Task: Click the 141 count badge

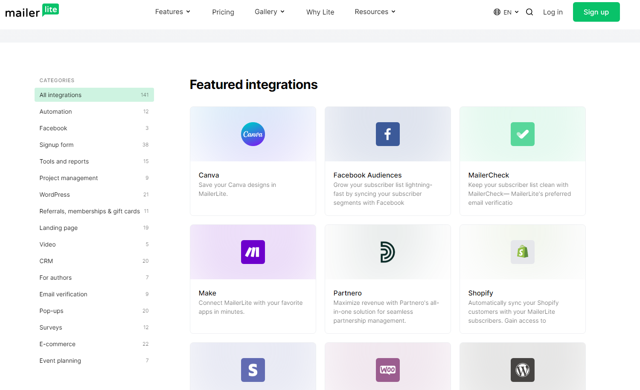Action: point(145,95)
